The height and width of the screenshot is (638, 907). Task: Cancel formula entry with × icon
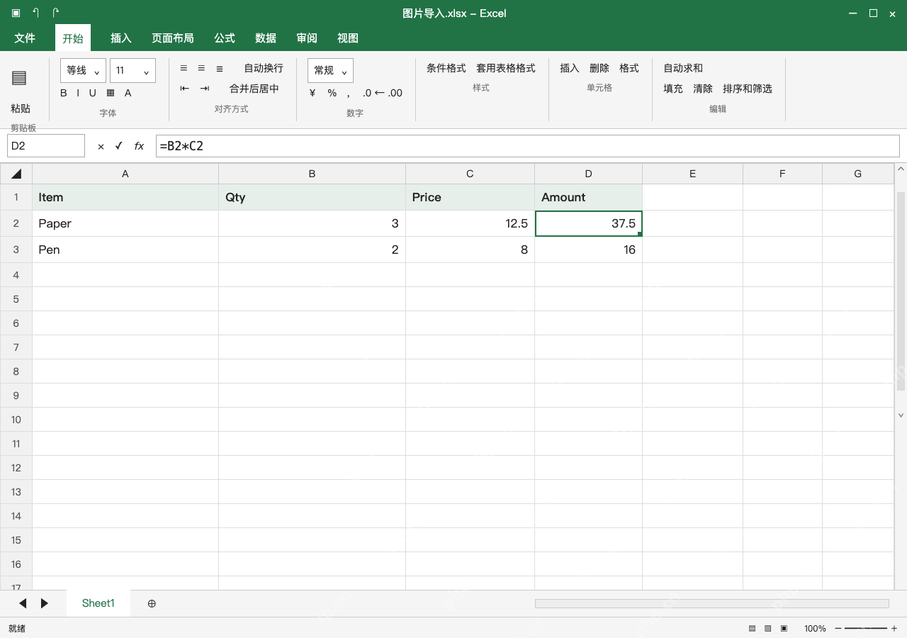[x=101, y=146]
